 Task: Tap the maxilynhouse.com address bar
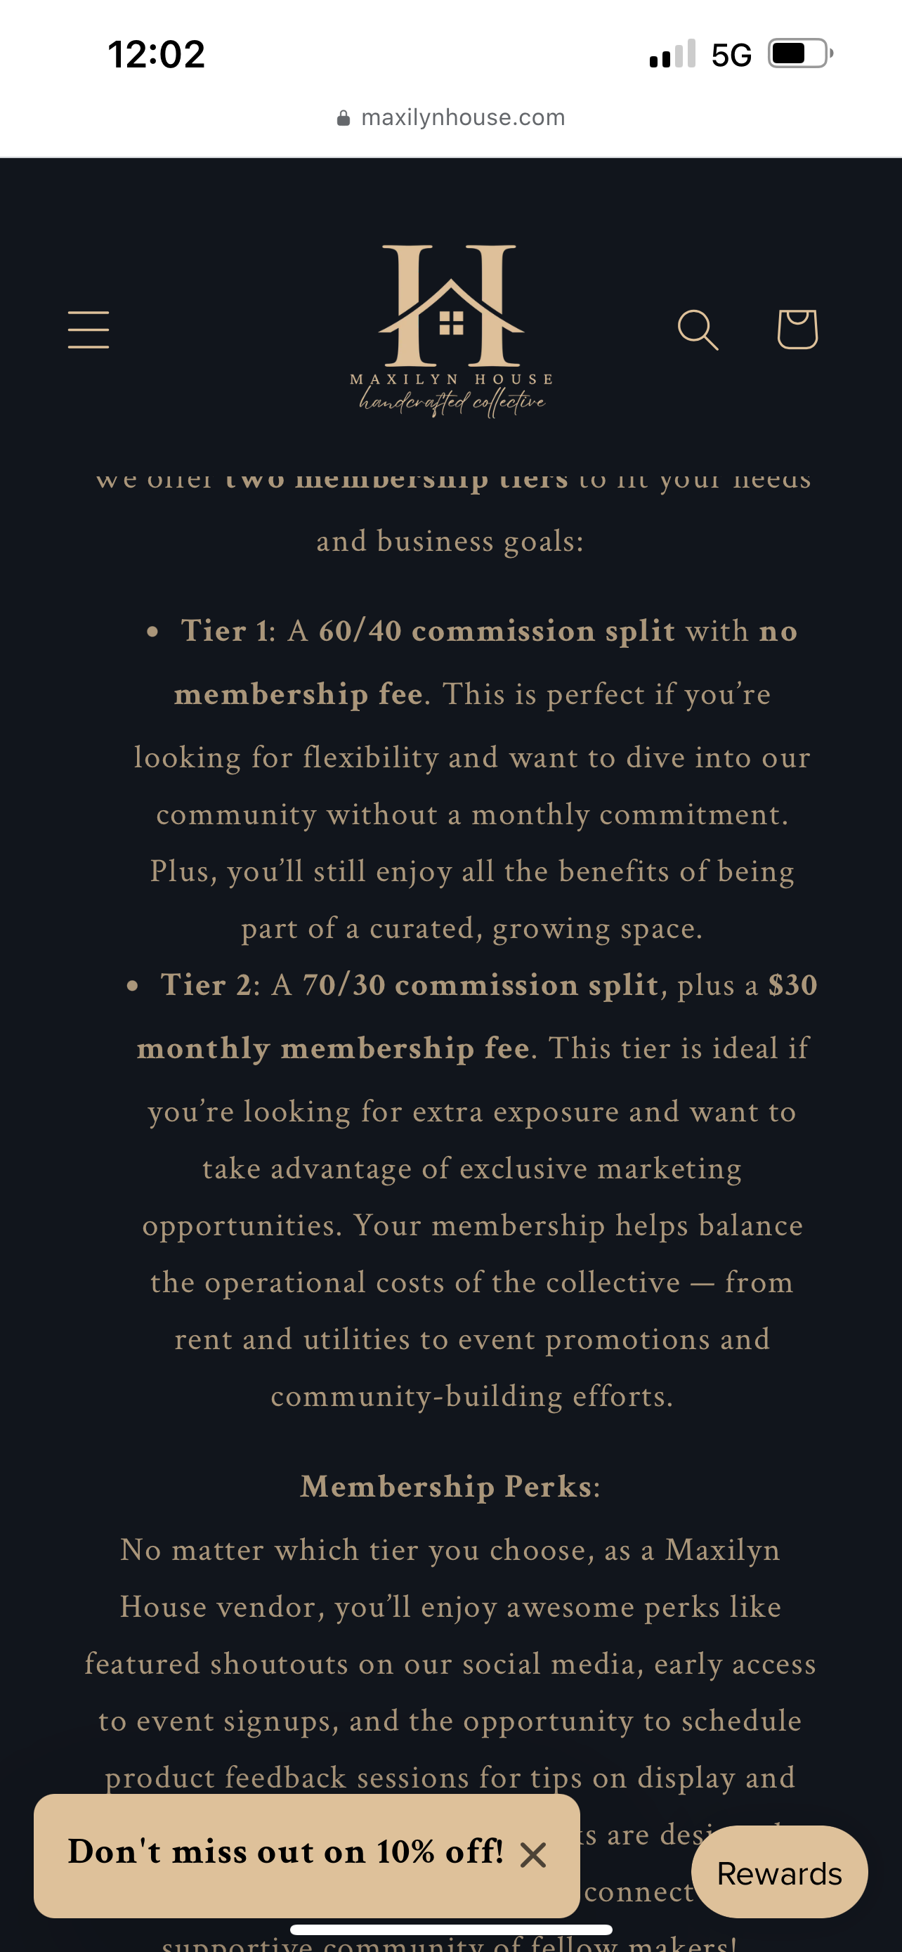pos(463,117)
